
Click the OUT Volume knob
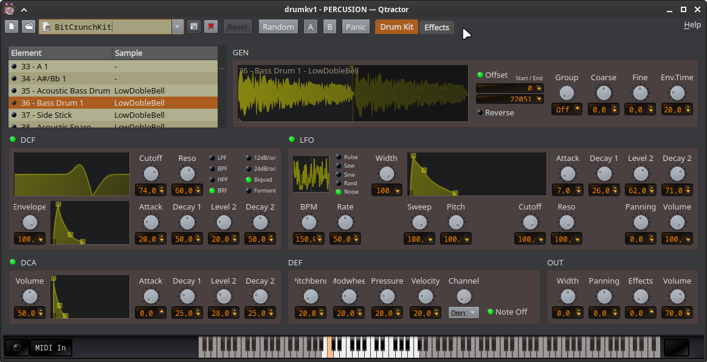pyautogui.click(x=677, y=296)
